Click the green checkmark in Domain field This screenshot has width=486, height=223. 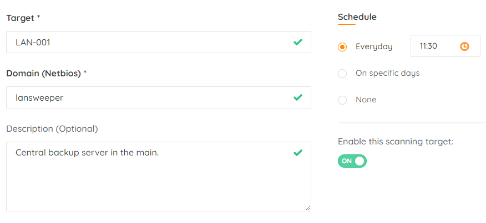coord(298,97)
